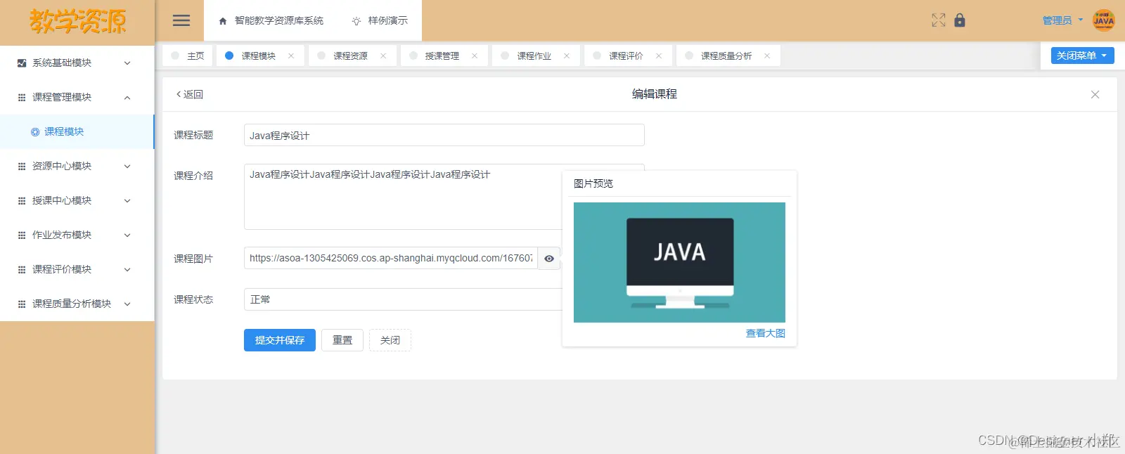Close the 课程作业 tab
Viewport: 1125px width, 454px height.
tap(567, 56)
